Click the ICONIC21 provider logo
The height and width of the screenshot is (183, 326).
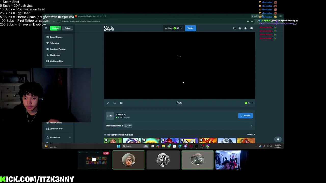click(x=110, y=116)
